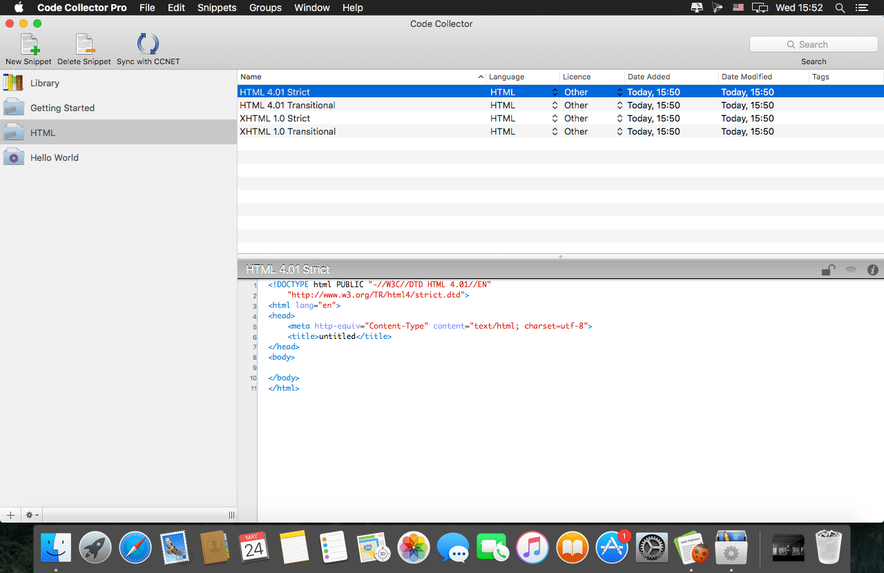Viewport: 884px width, 573px height.
Task: Show snippet info with the info icon
Action: [873, 270]
